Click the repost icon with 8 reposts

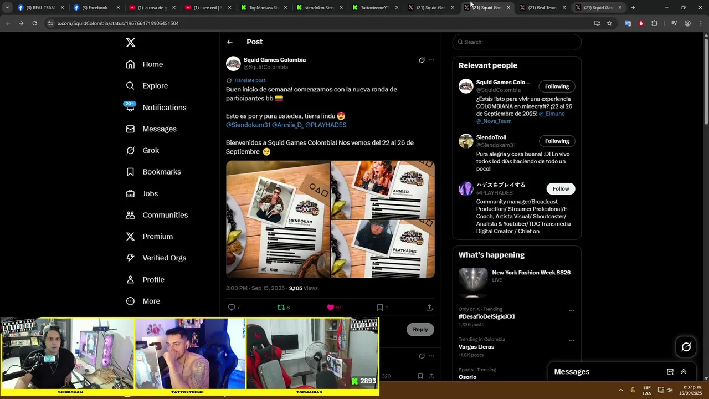tap(283, 308)
